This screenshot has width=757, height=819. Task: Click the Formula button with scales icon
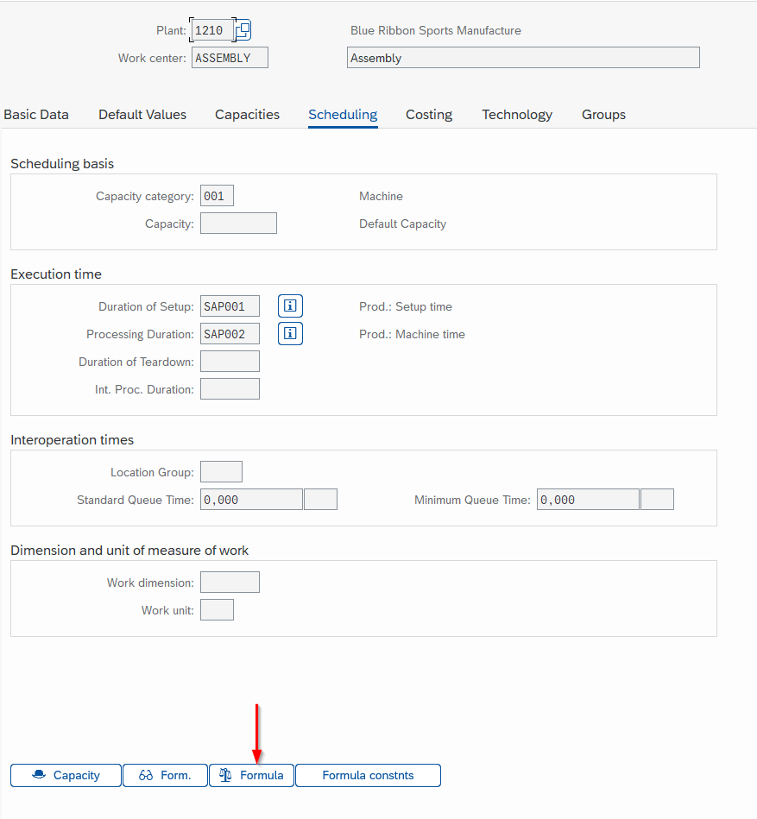[x=251, y=775]
